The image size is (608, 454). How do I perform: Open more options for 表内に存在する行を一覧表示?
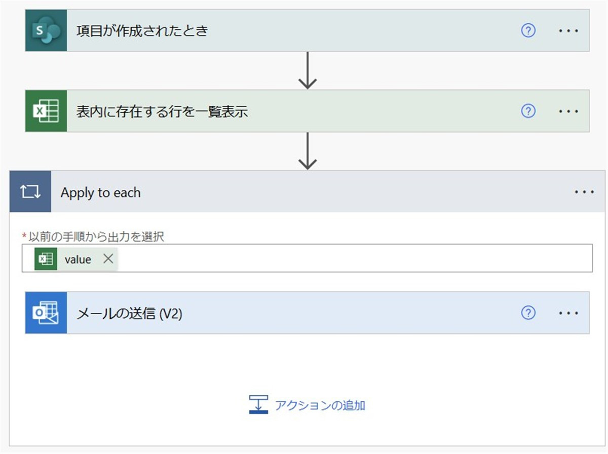coord(568,111)
